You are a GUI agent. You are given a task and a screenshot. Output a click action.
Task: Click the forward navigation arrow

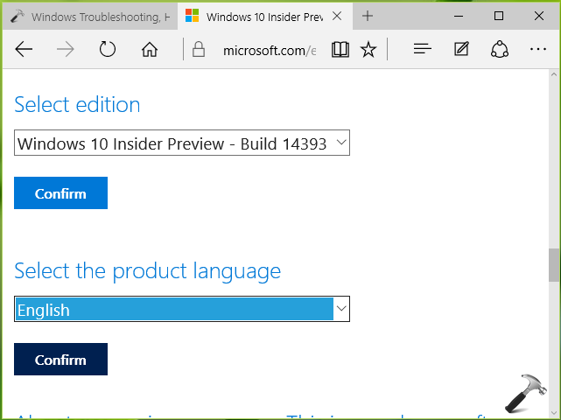(x=66, y=49)
